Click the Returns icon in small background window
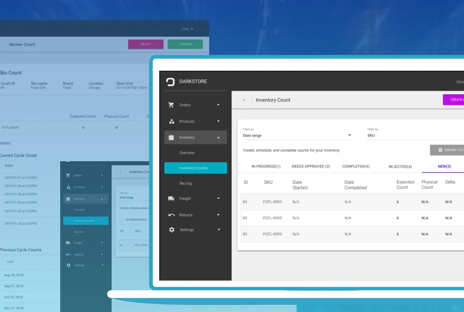This screenshot has height=312, width=464. pos(68,254)
